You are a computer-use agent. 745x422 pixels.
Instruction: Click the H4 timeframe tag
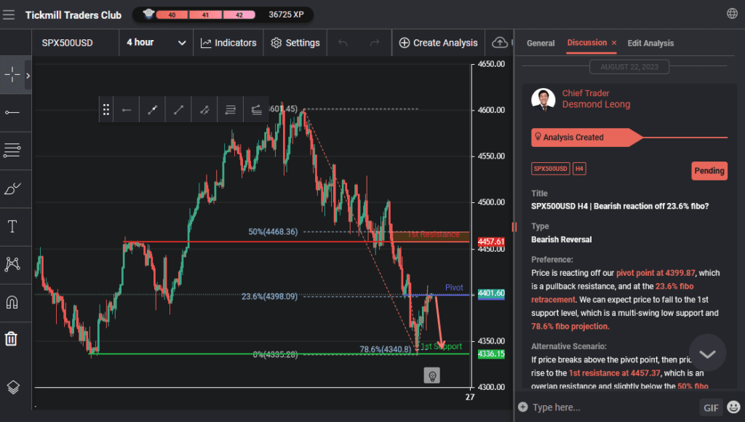click(x=579, y=169)
